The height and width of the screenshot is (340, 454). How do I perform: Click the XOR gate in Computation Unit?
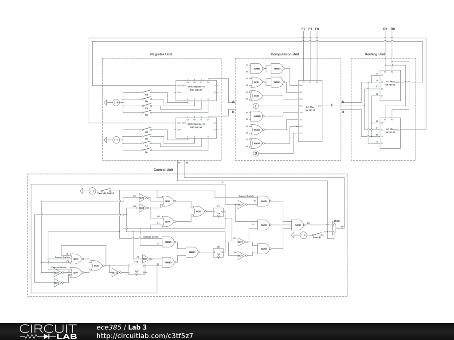pyautogui.click(x=257, y=96)
